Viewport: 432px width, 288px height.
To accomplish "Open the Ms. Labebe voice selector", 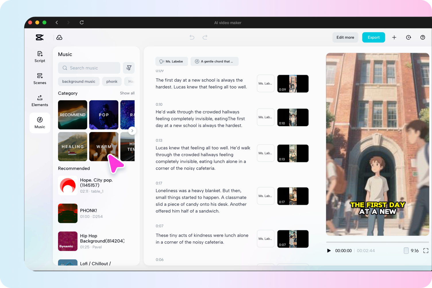I will pos(171,61).
